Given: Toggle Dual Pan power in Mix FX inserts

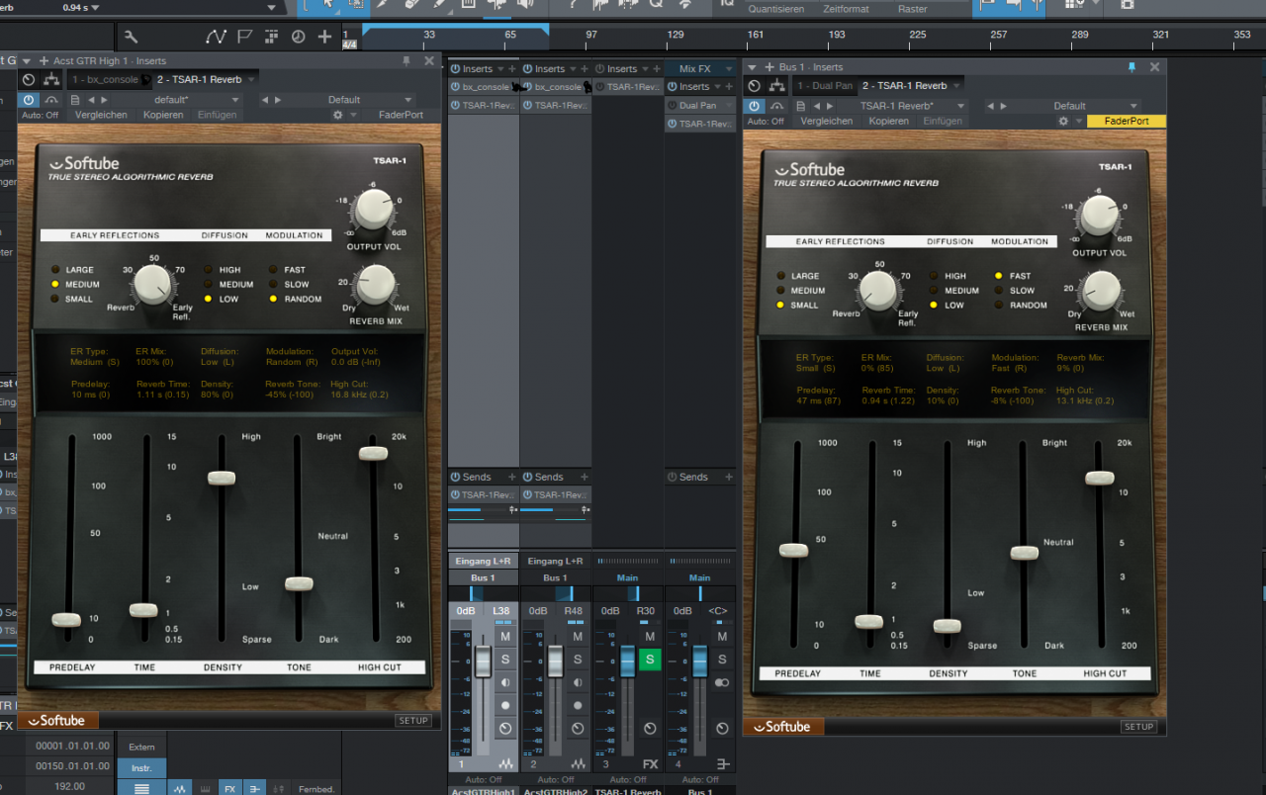Looking at the screenshot, I should tap(672, 105).
